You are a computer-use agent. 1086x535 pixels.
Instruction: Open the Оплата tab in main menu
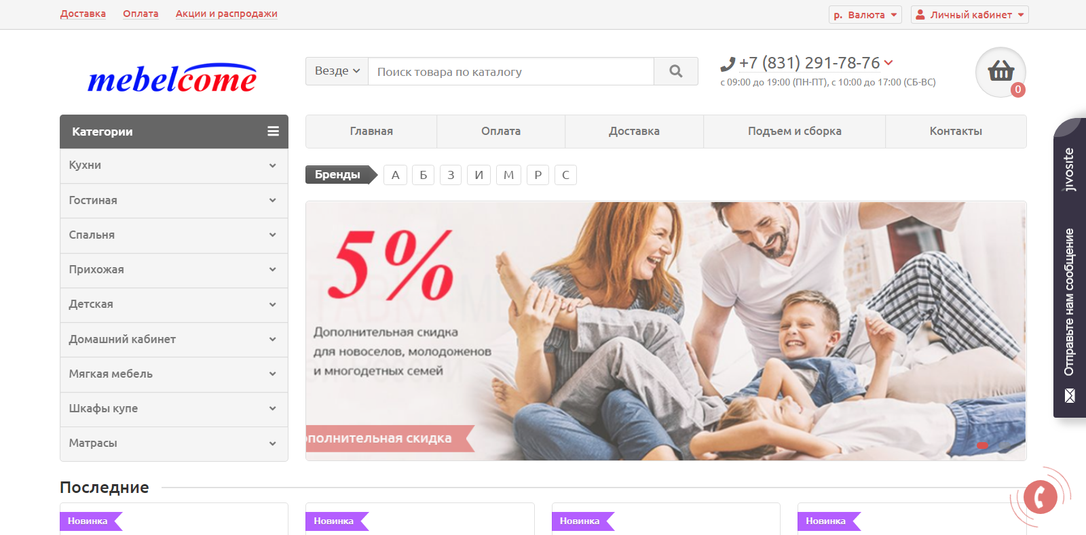pyautogui.click(x=501, y=132)
